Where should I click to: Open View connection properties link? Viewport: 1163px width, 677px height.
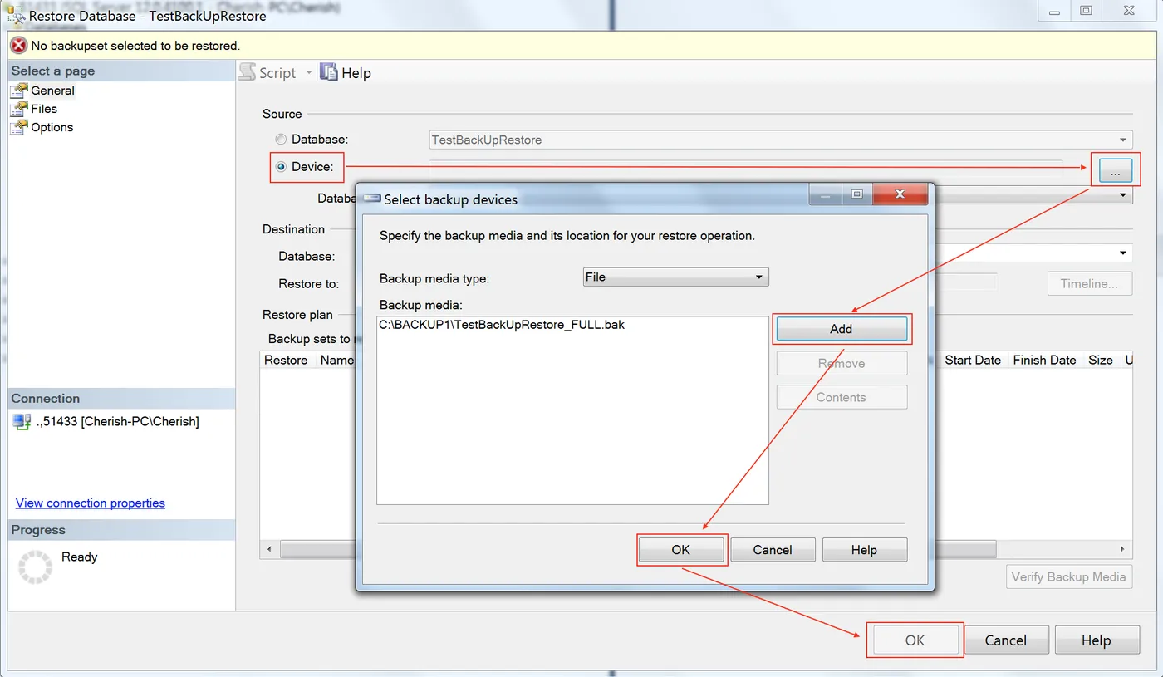click(x=91, y=503)
